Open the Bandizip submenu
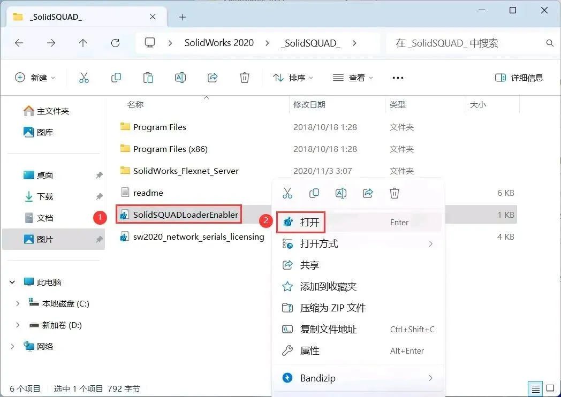This screenshot has height=397, width=561. [359, 378]
